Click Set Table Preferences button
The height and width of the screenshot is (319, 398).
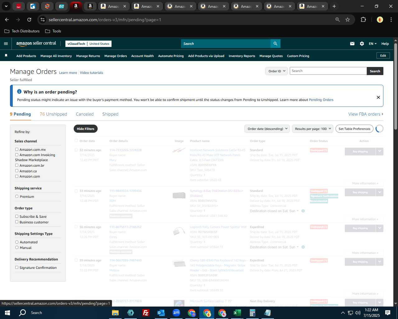coord(354,129)
